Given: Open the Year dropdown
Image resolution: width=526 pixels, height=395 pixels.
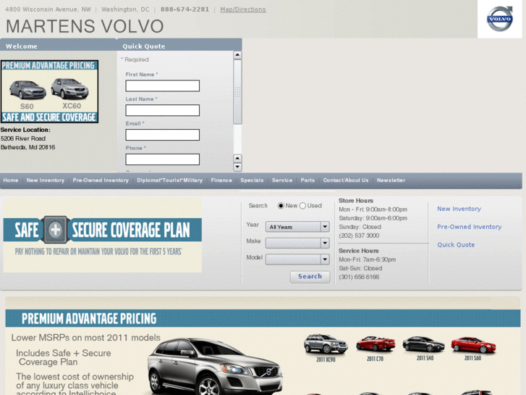Looking at the screenshot, I should (297, 227).
